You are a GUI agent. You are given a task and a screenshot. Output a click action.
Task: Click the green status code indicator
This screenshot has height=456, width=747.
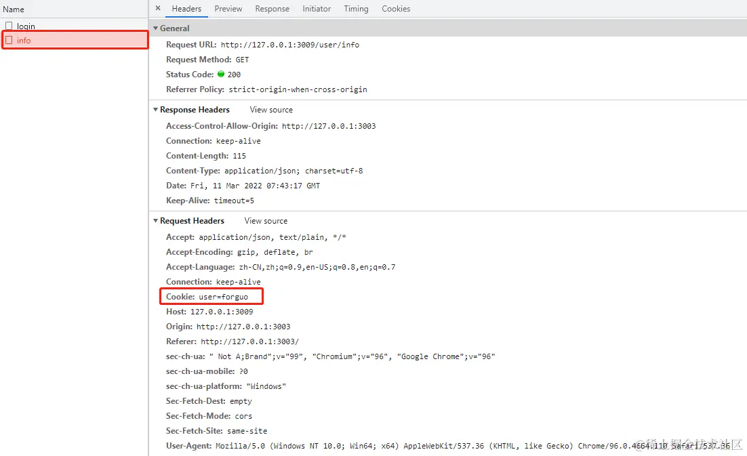click(221, 74)
